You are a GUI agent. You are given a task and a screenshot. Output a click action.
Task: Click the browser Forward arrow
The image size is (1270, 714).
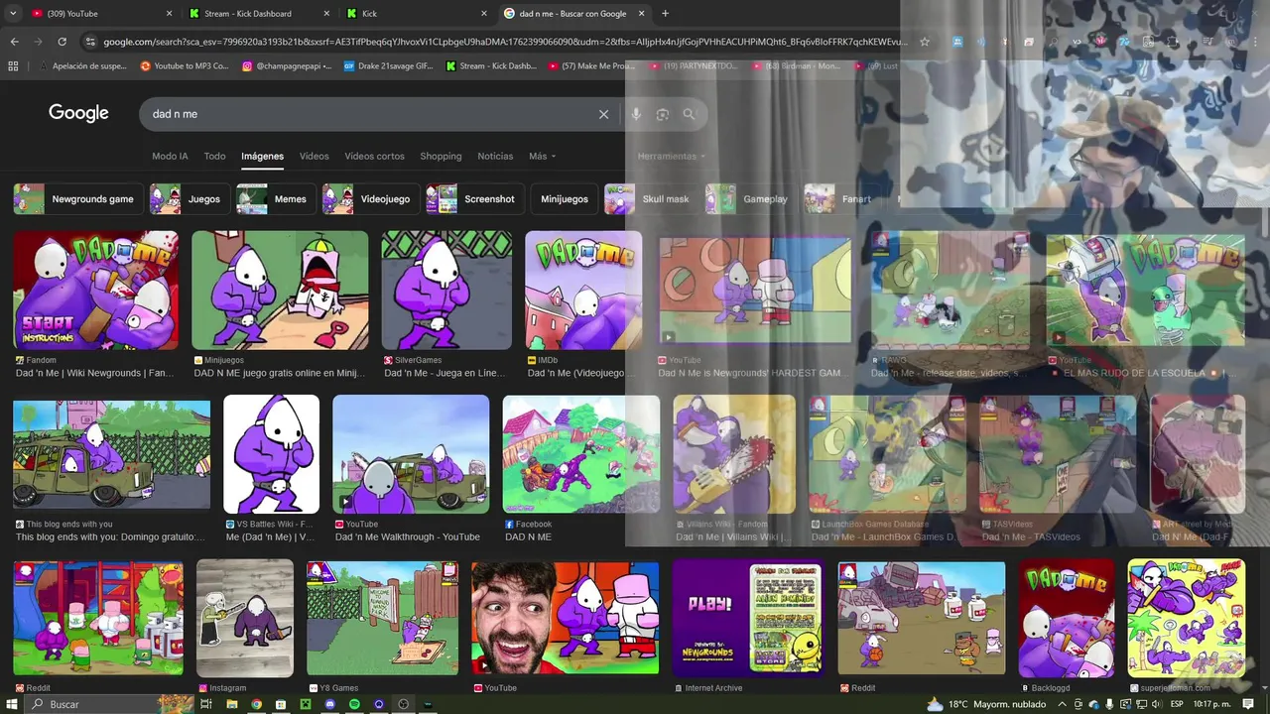[38, 42]
